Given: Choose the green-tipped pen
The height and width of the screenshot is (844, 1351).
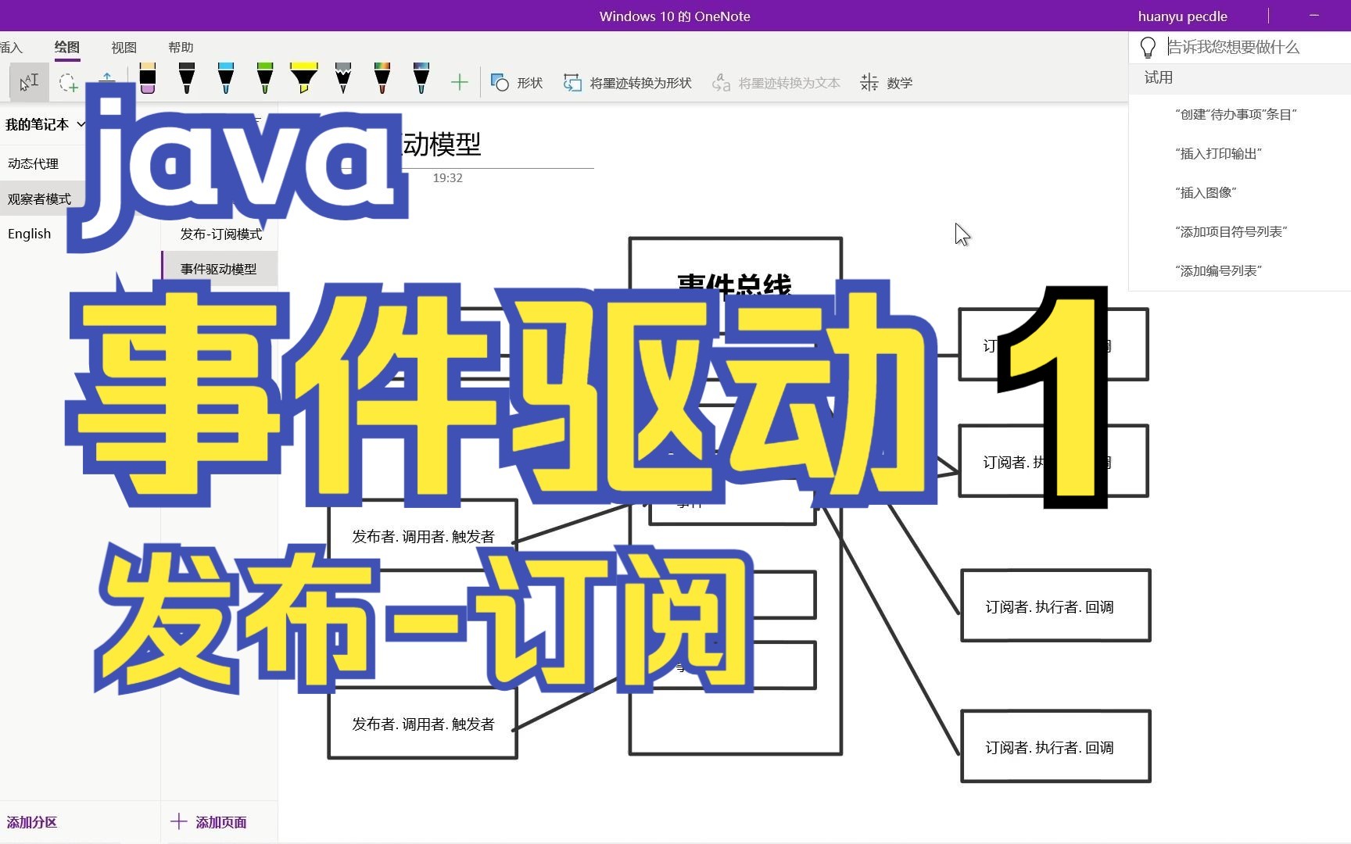Looking at the screenshot, I should click(265, 80).
